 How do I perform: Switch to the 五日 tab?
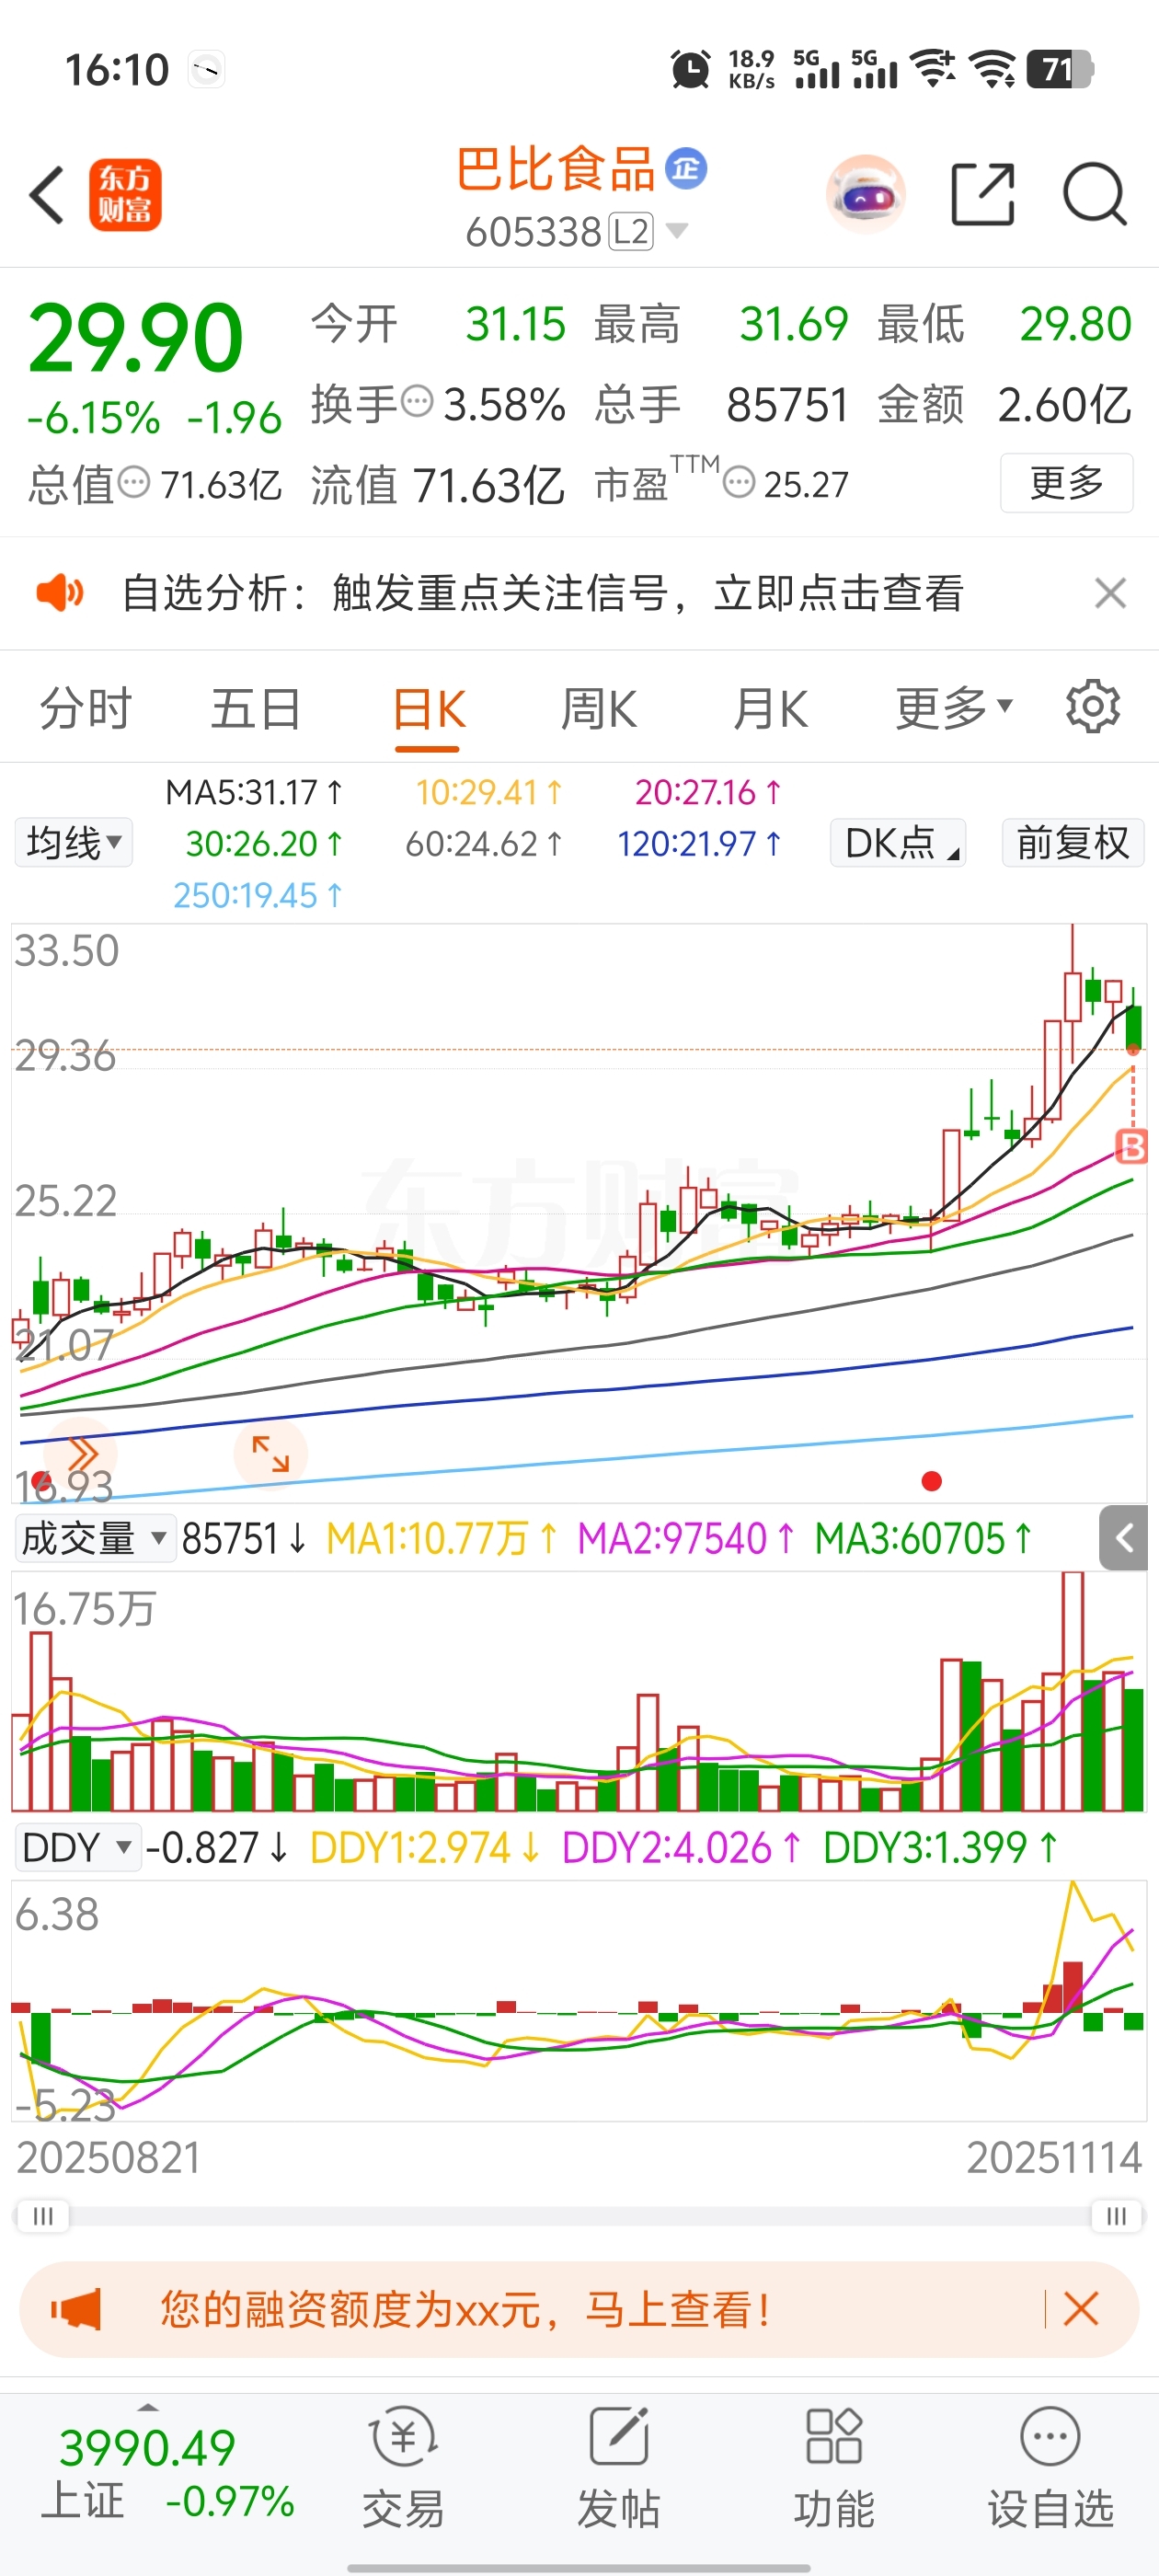256,709
